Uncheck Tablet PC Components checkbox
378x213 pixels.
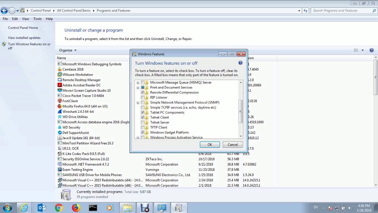pos(143,112)
